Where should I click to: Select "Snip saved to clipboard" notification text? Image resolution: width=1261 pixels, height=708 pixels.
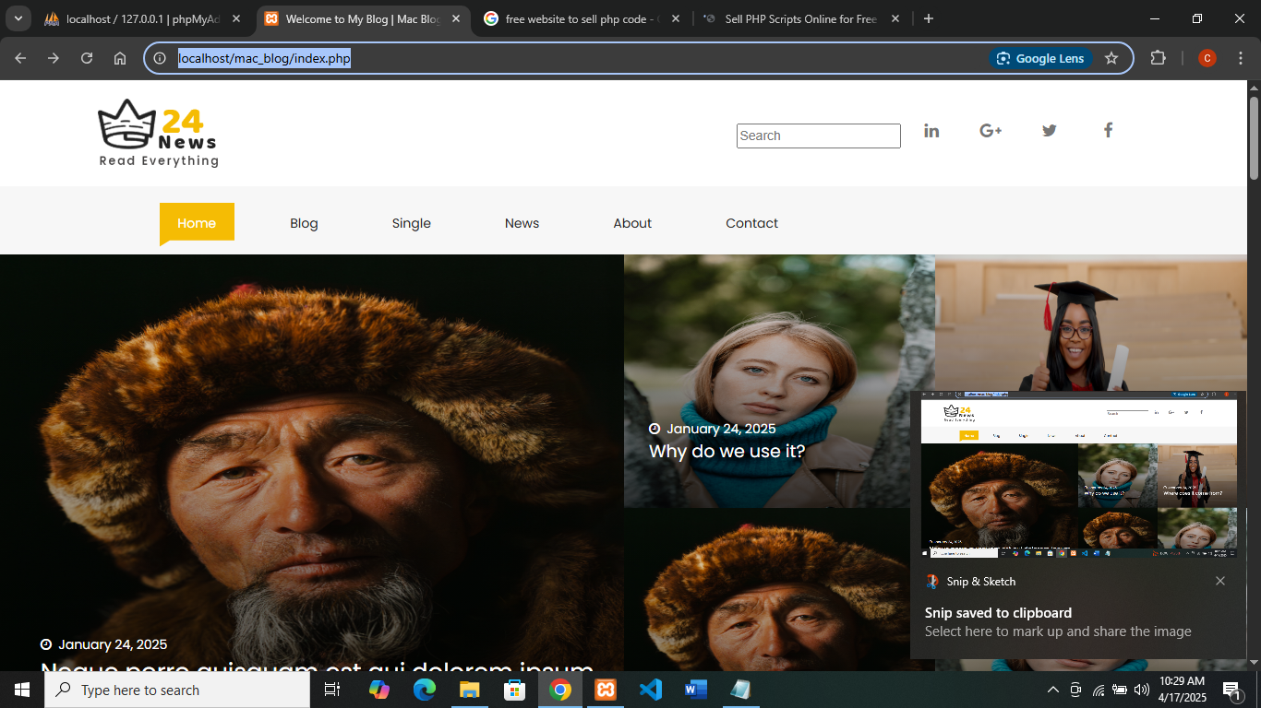[998, 613]
